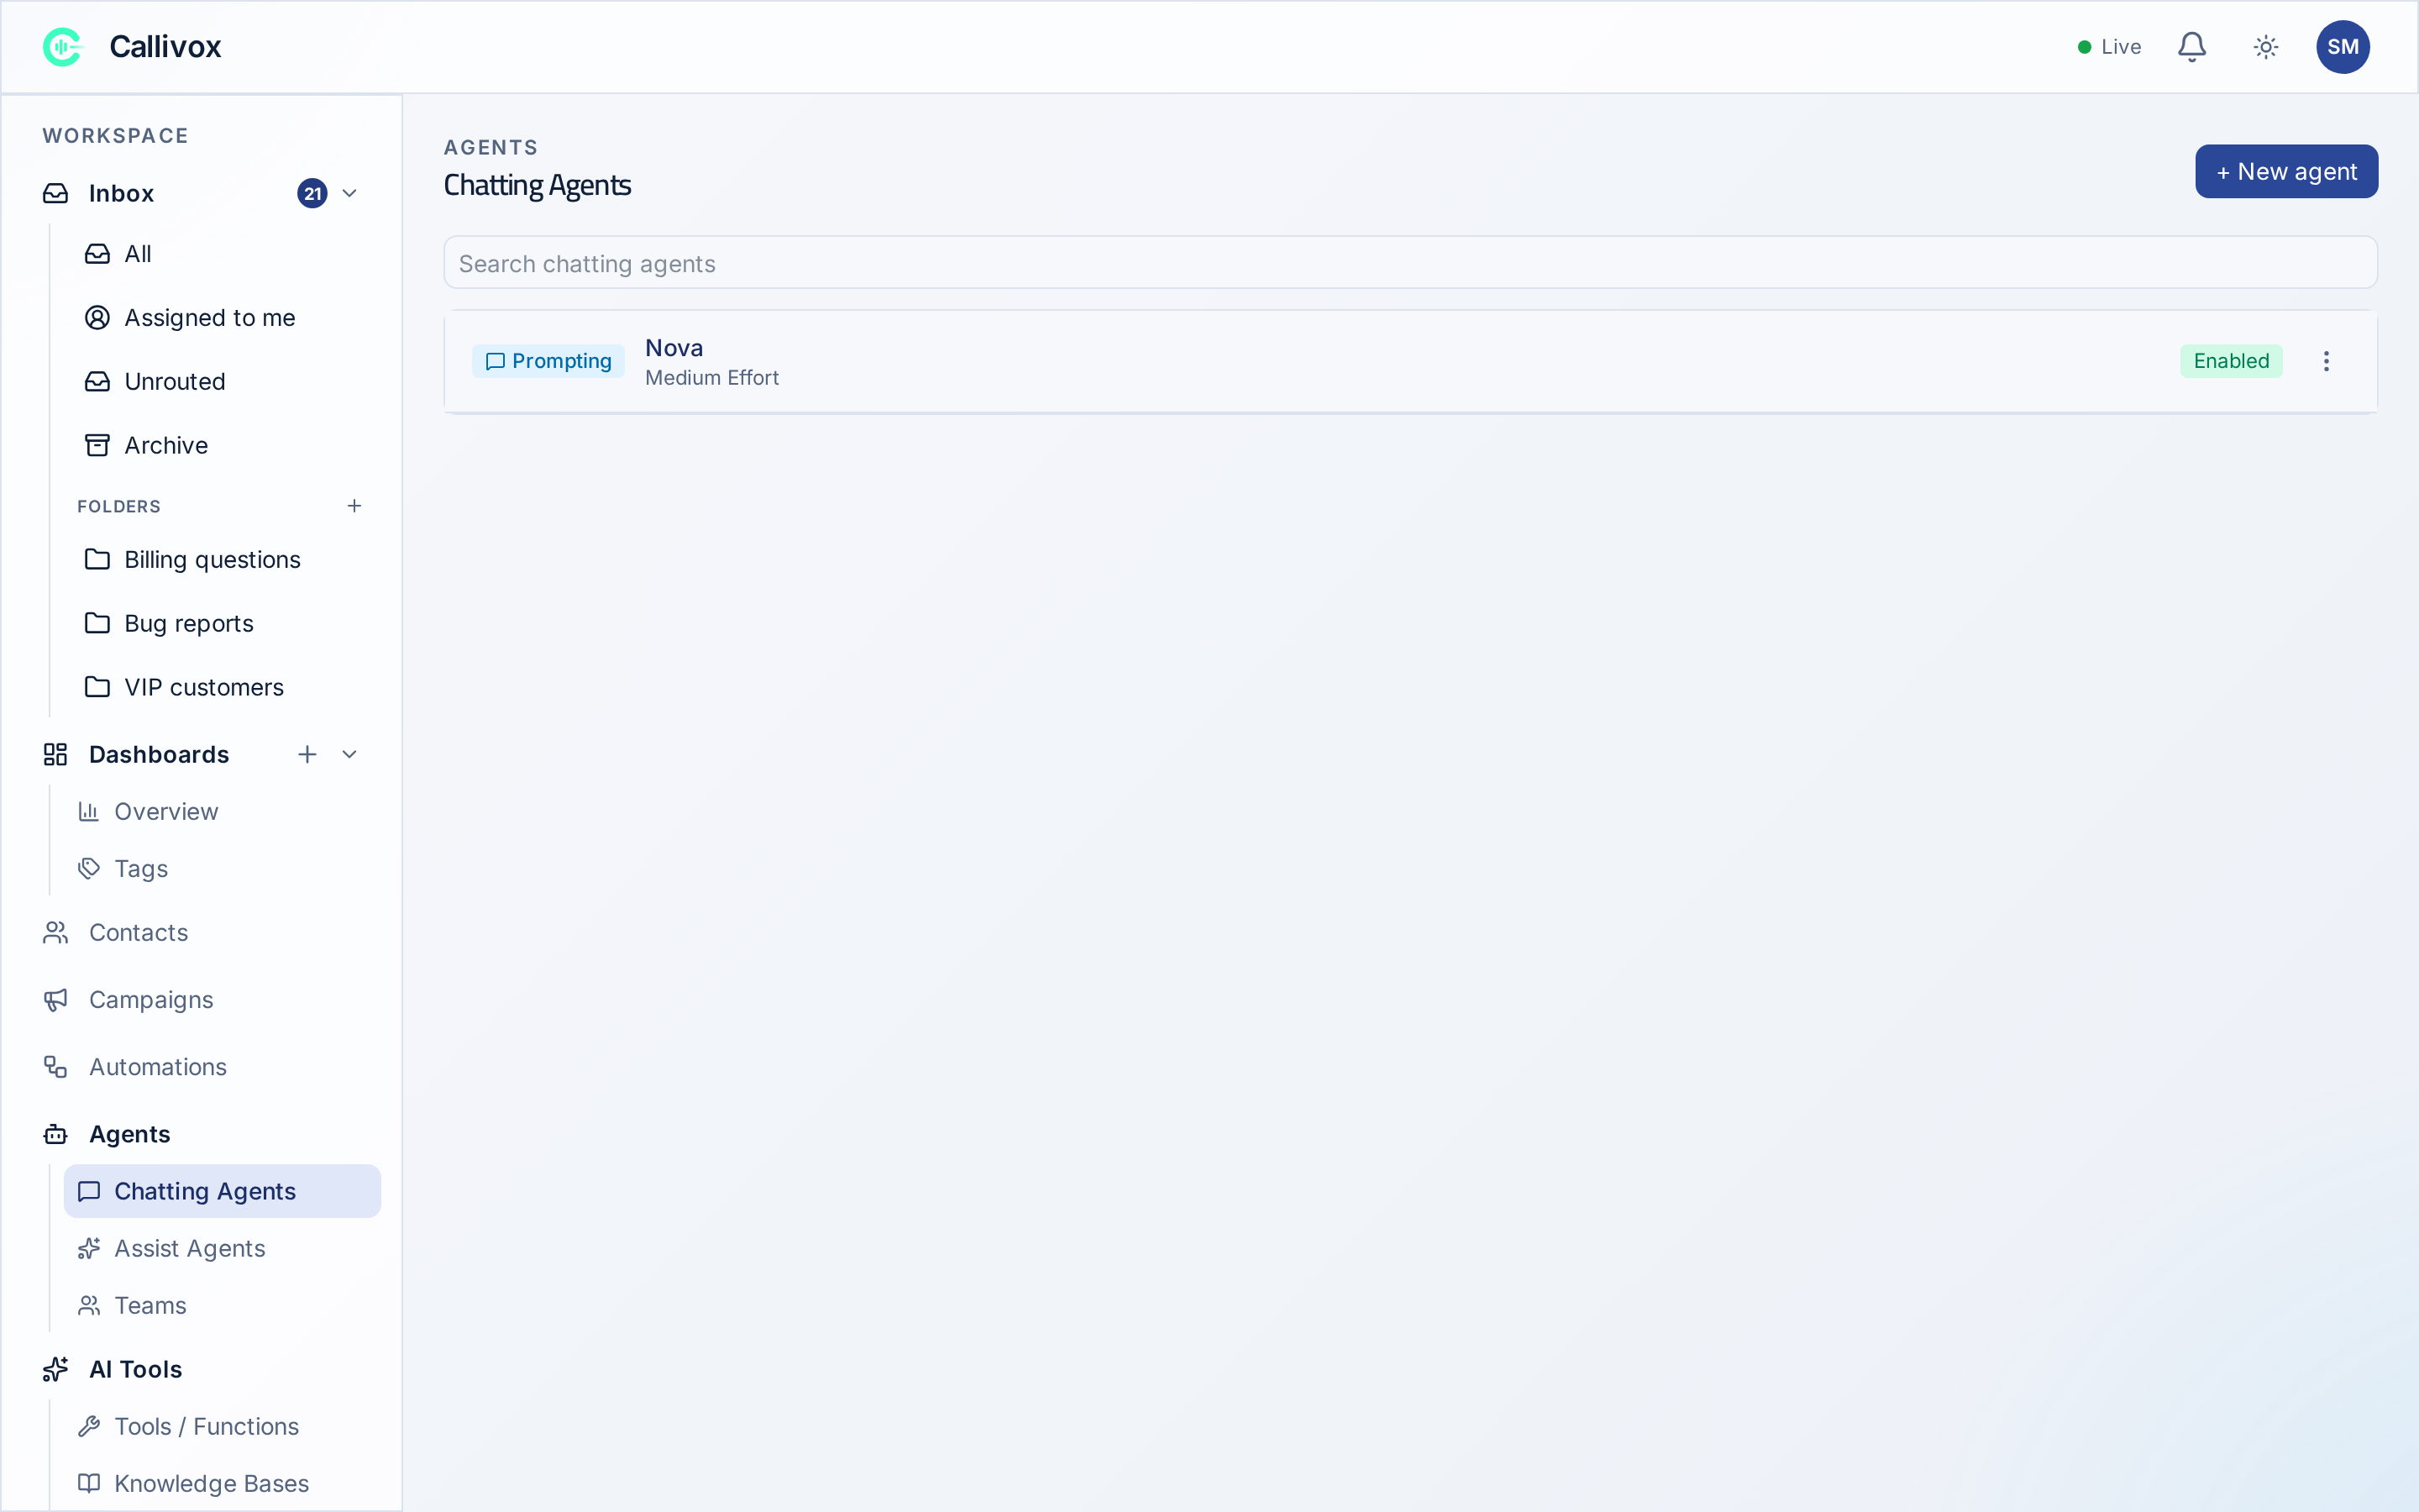Click the Teams people icon

(89, 1305)
